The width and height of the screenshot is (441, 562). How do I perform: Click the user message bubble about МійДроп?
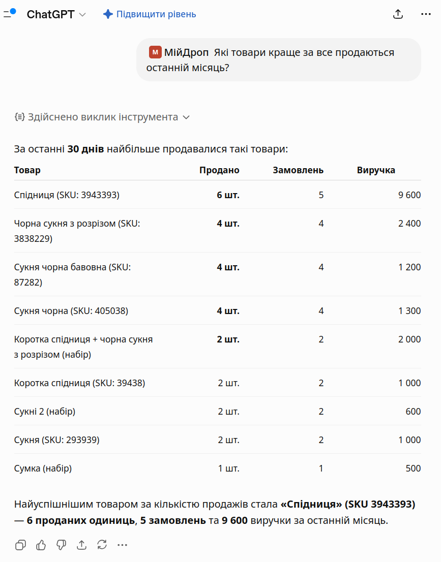click(278, 60)
